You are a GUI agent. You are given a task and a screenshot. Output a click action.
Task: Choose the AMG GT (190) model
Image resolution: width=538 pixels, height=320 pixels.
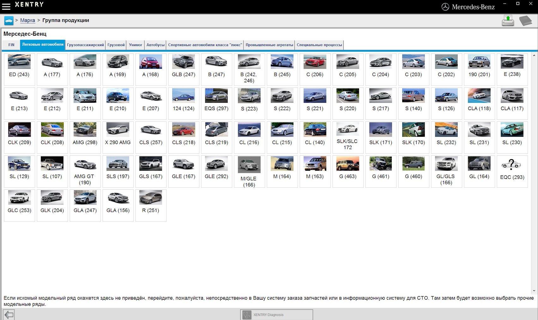(x=85, y=172)
